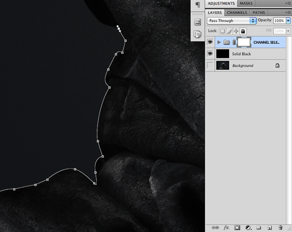Click the Opacity percentage field
Screen dimensions: 292x232
point(279,21)
